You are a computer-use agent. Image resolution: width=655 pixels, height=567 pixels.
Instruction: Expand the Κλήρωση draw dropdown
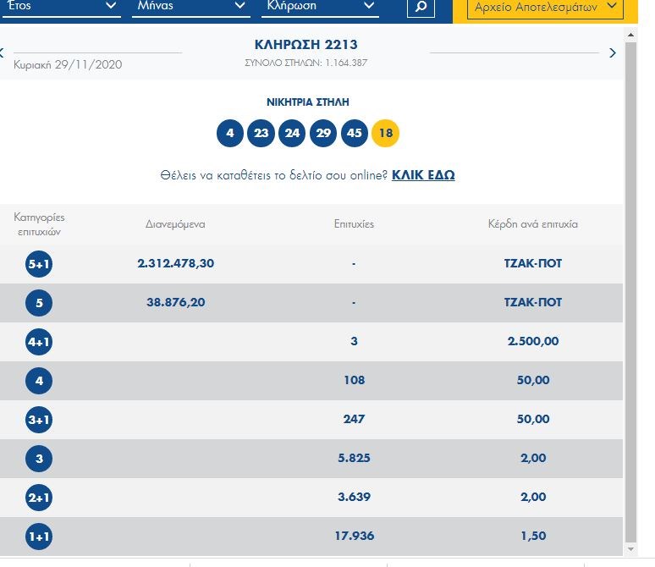(318, 7)
